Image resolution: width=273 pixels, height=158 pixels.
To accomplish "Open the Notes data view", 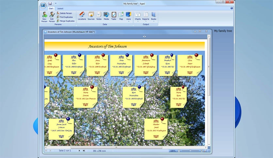I will coord(99,16).
